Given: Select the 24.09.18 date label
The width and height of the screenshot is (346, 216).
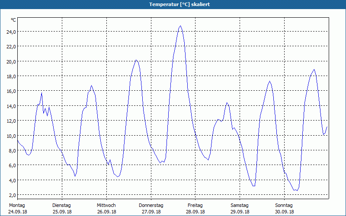Looking at the screenshot, I should pos(17,212).
